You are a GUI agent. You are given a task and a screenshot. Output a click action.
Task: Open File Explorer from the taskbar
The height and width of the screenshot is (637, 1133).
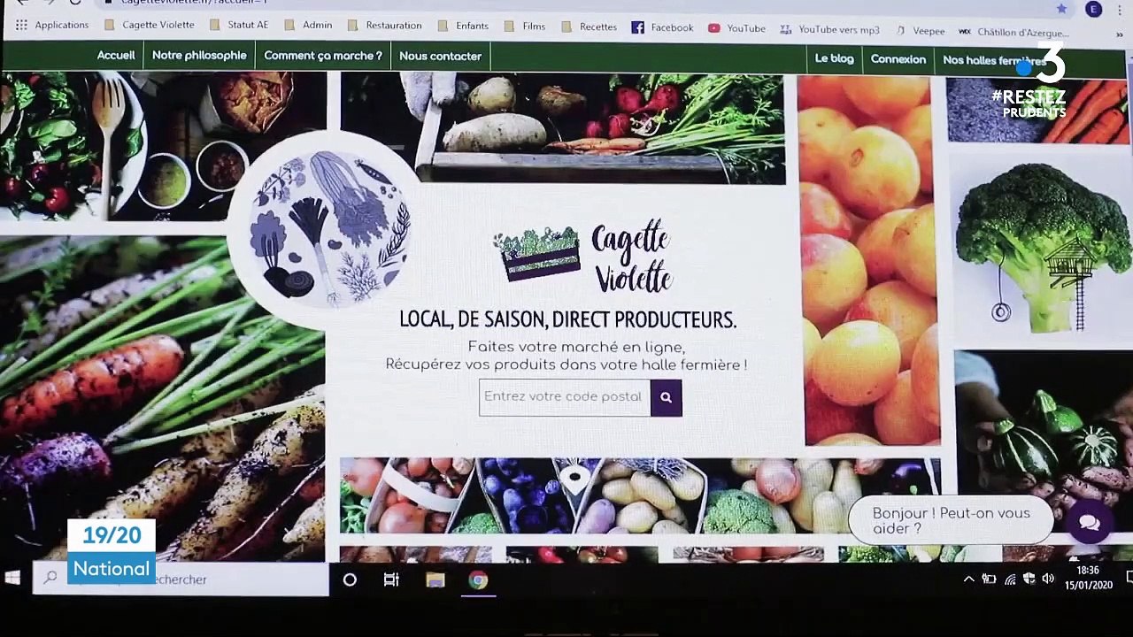(435, 580)
